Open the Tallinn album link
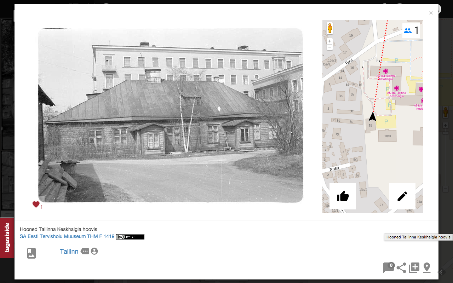The height and width of the screenshot is (283, 453). (x=69, y=252)
